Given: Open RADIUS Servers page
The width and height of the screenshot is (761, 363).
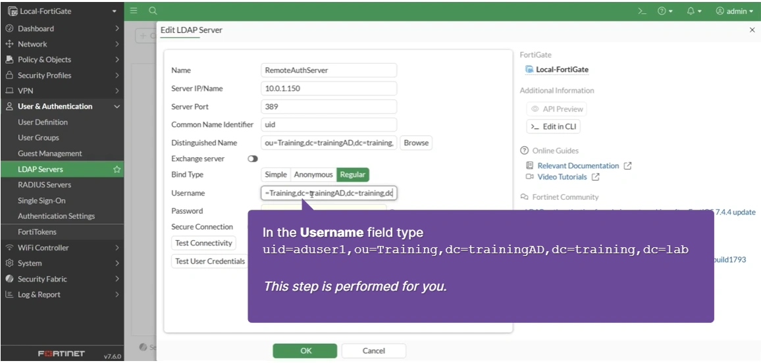Looking at the screenshot, I should [x=45, y=185].
